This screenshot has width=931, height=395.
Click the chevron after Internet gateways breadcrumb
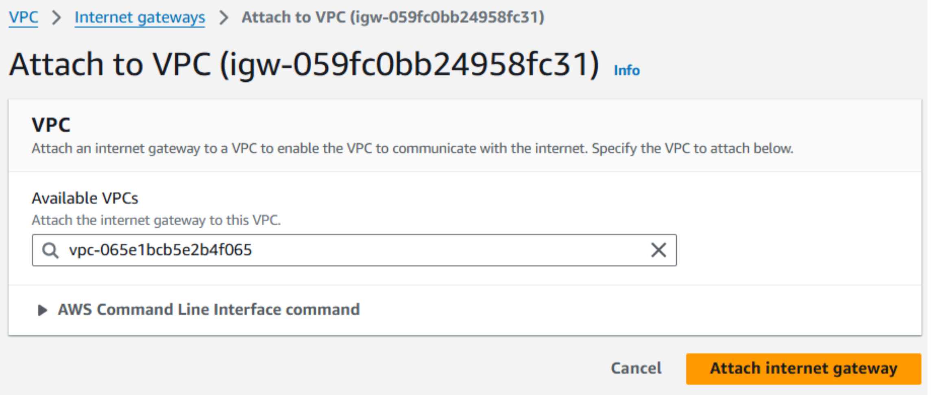(x=223, y=17)
